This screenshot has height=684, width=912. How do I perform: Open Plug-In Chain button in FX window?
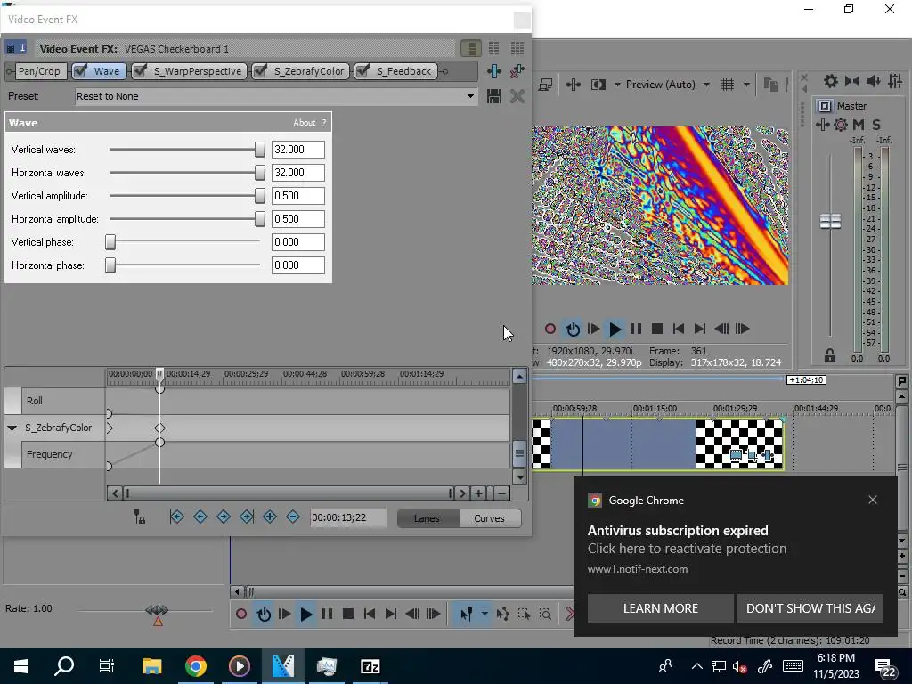coord(493,71)
